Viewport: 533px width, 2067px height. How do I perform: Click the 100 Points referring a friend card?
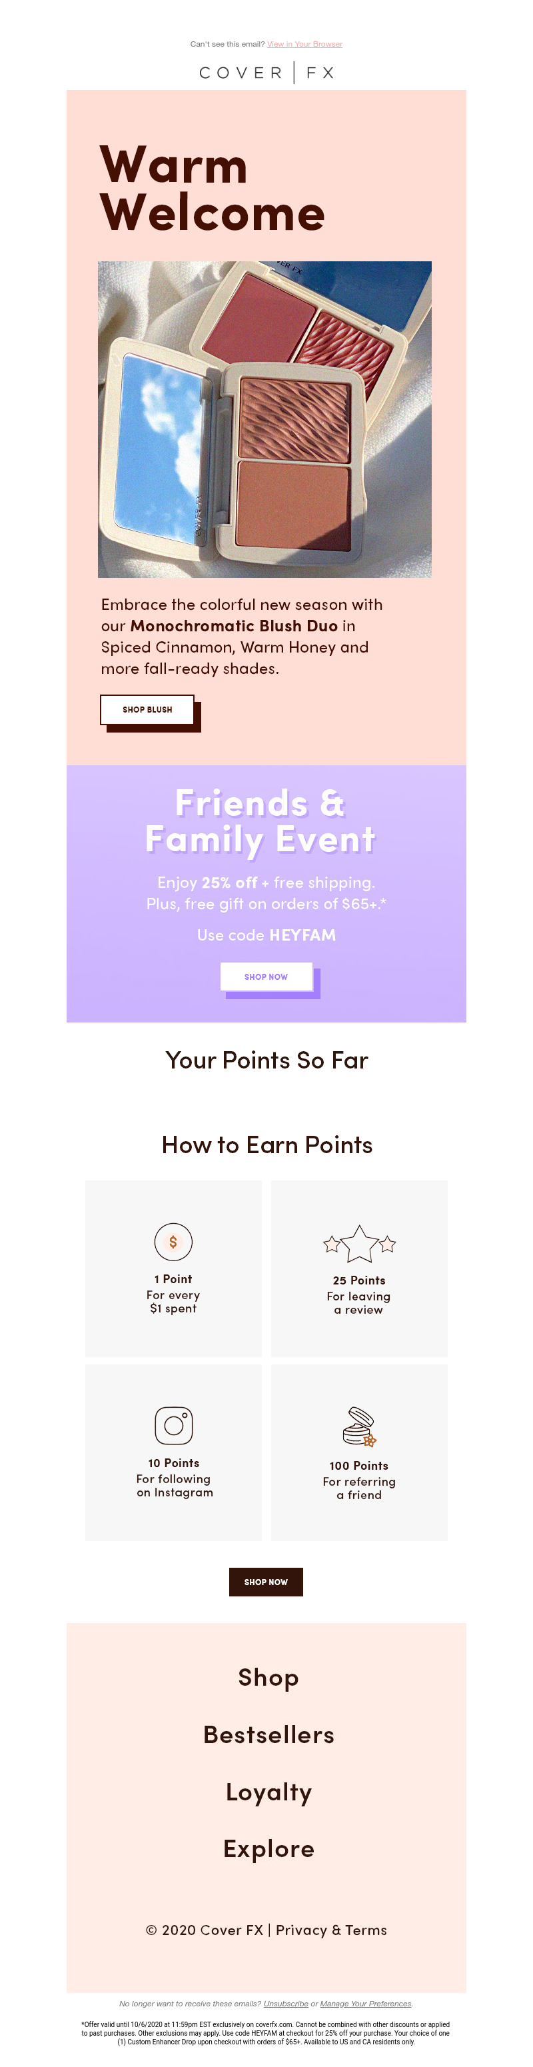click(x=359, y=1452)
